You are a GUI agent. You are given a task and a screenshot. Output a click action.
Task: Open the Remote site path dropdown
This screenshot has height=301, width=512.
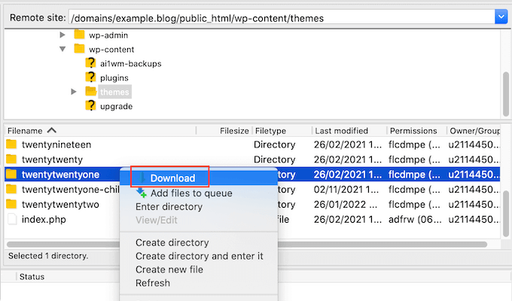pyautogui.click(x=501, y=17)
